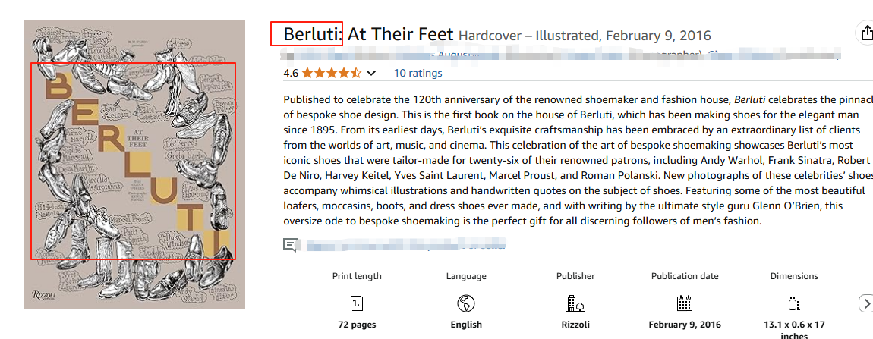
Task: Click the blurred link beside the speech bubble
Action: 404,245
